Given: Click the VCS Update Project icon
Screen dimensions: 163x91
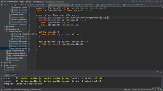Looking at the screenshot, I should [147, 2].
